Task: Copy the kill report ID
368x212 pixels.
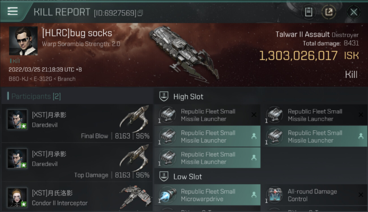Action: tap(140, 13)
